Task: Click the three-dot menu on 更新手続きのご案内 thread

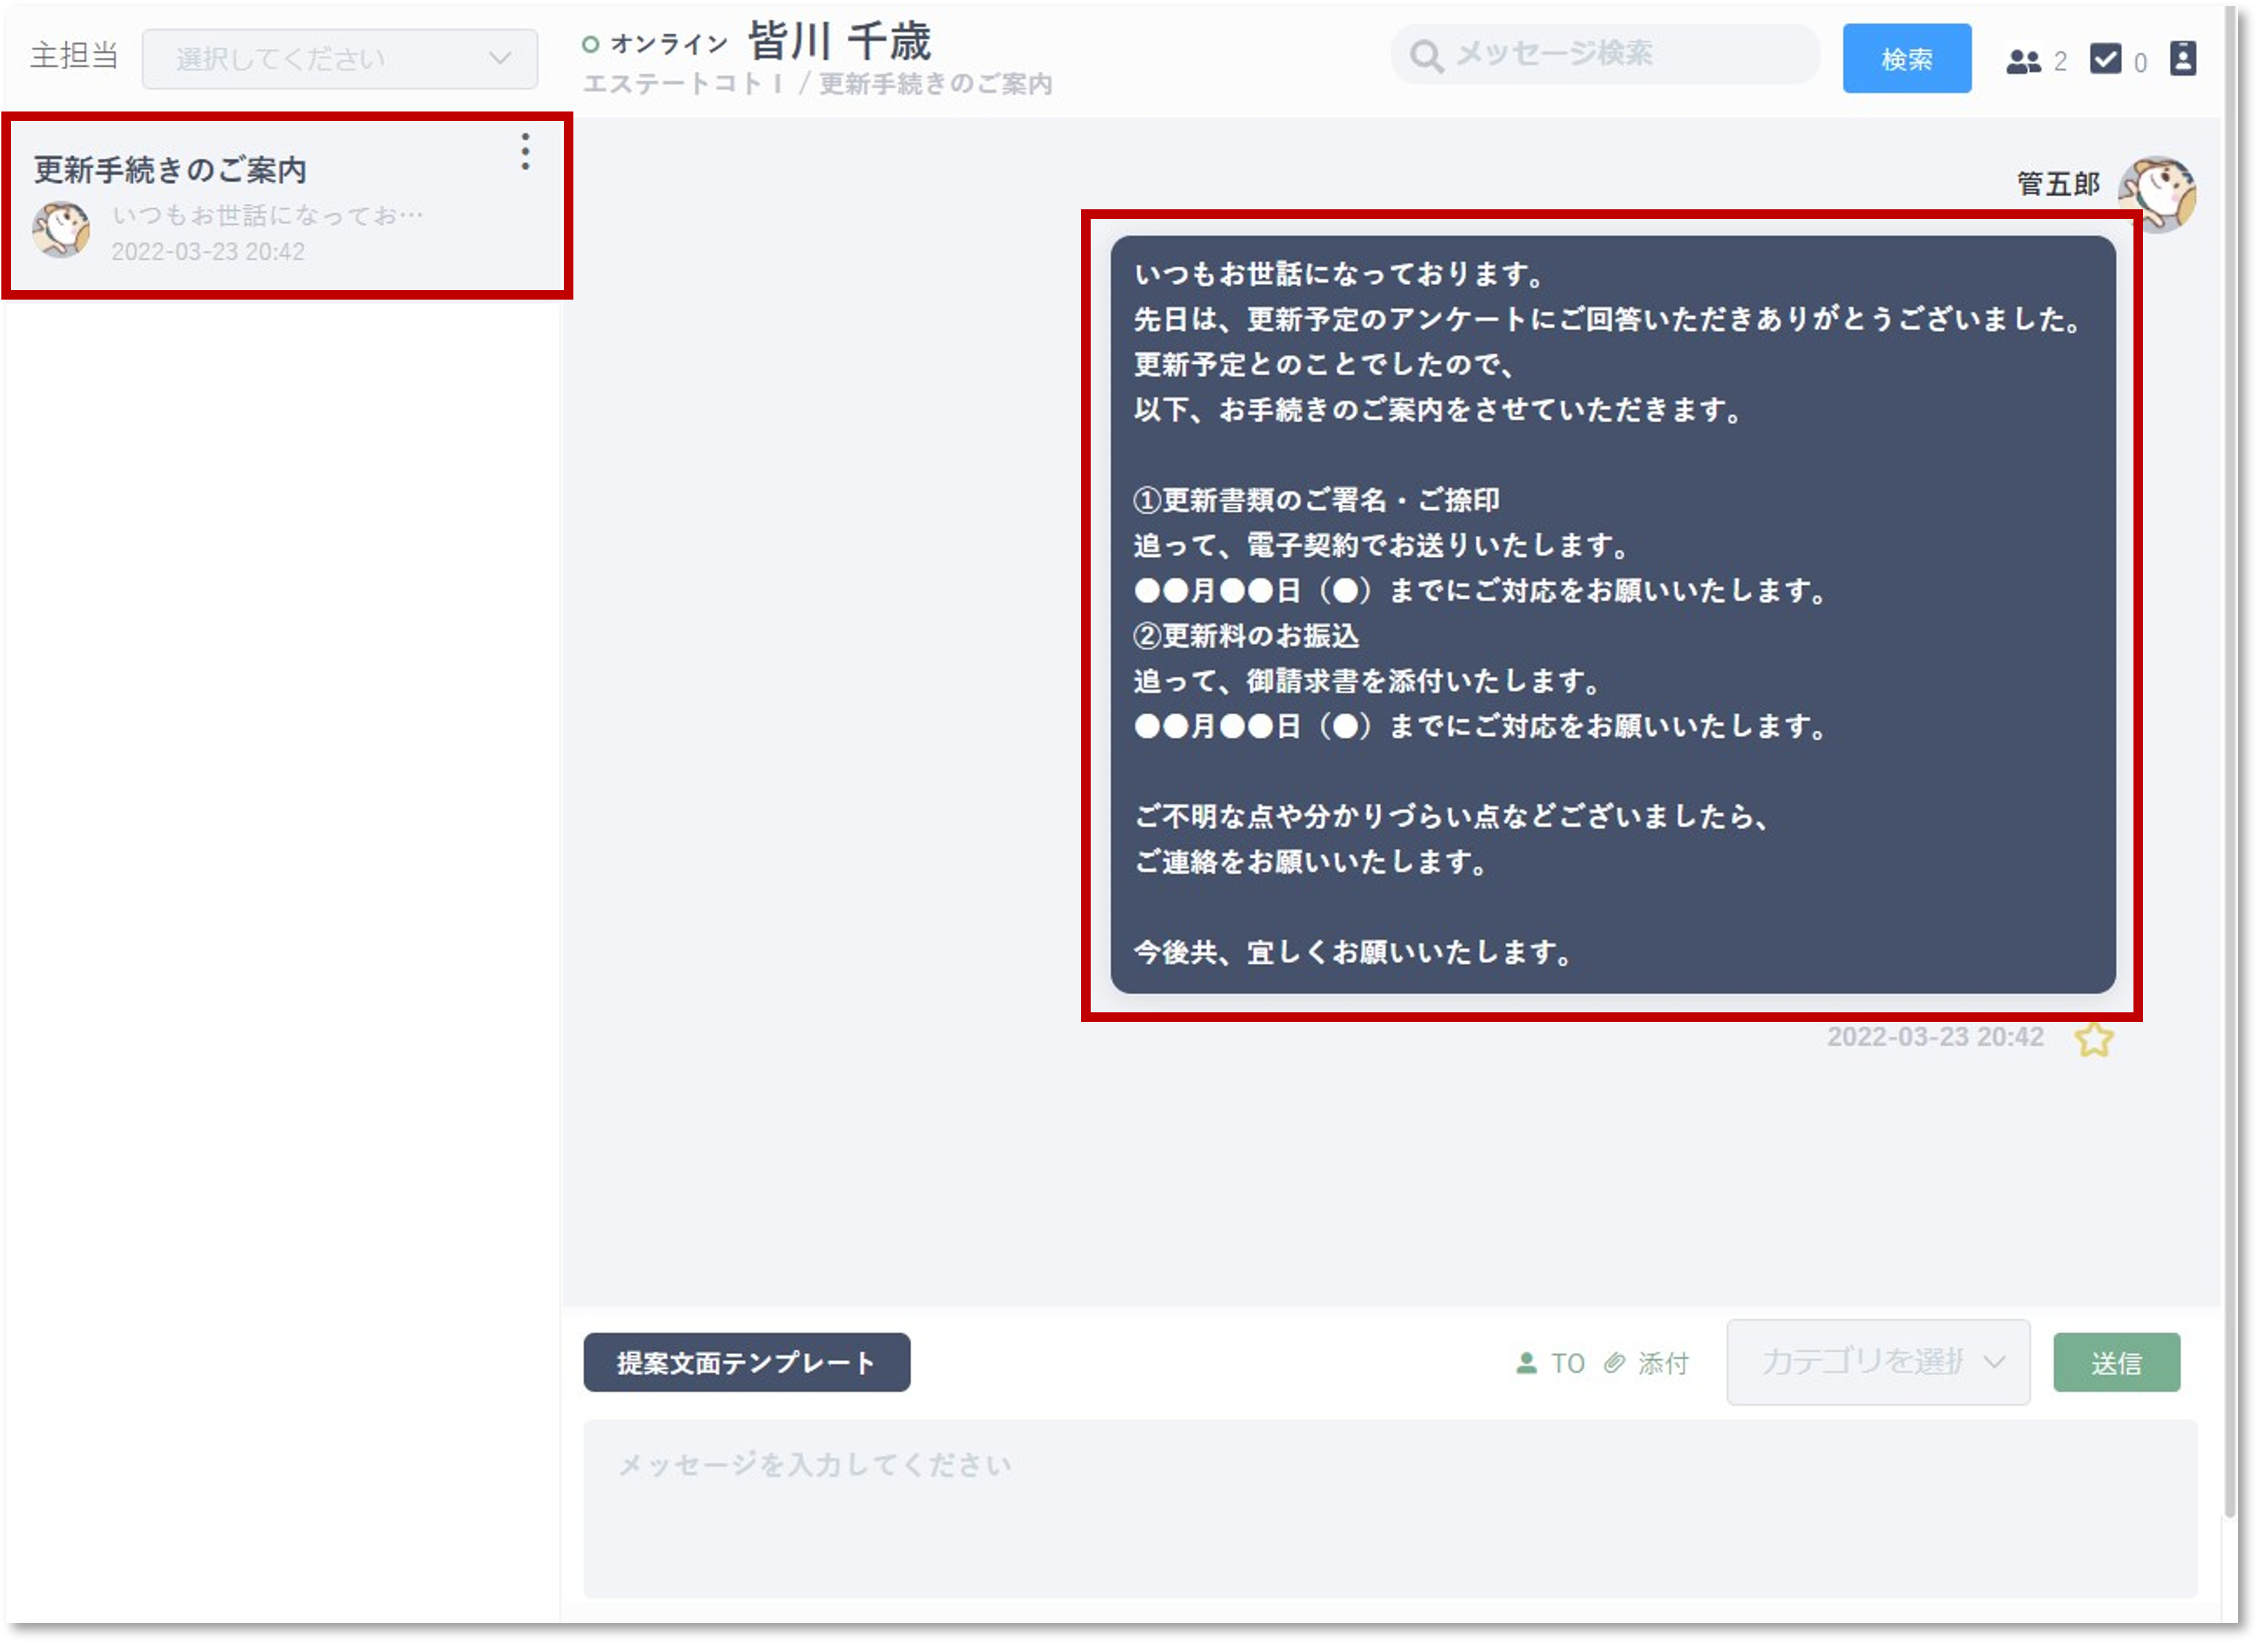Action: tap(525, 151)
